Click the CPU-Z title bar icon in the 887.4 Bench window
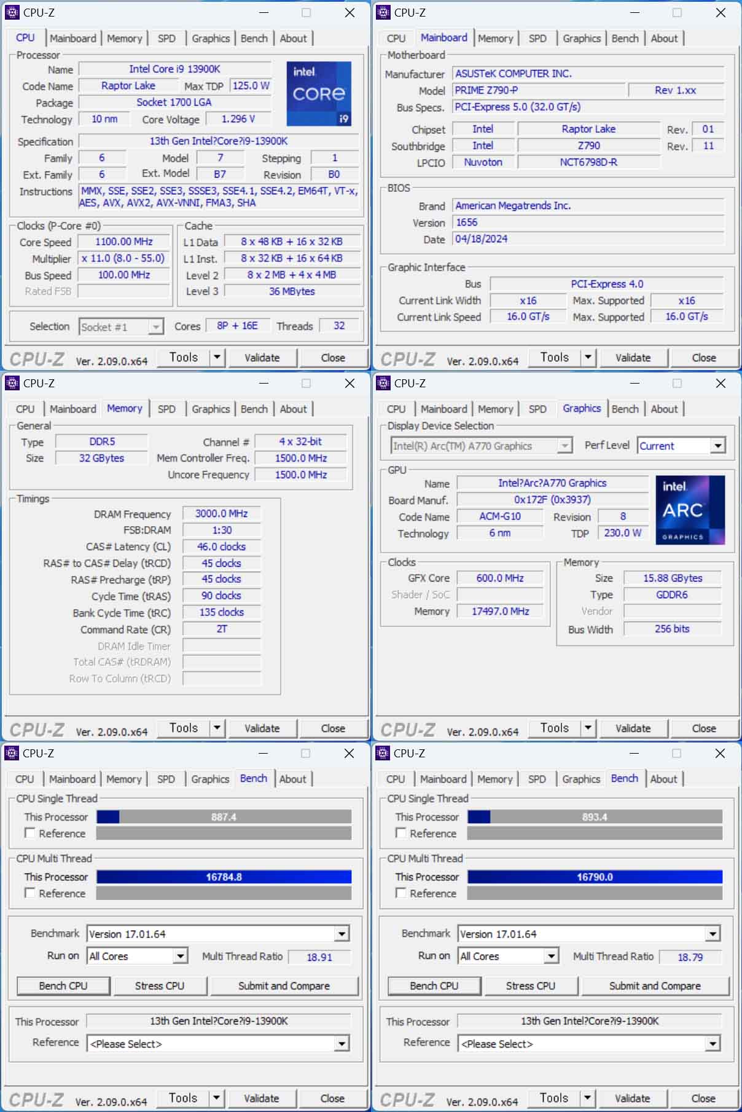Screen dimensions: 742x1112 [x=12, y=753]
